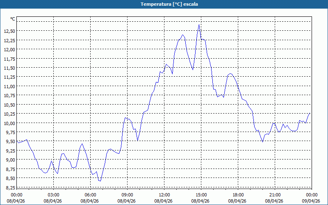Click the 15:00 time axis label
Screen dimensions: 328x205
(201, 195)
